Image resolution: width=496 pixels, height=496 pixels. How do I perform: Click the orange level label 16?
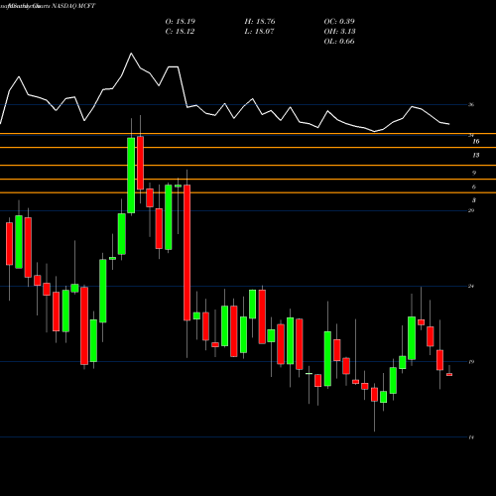coord(476,142)
